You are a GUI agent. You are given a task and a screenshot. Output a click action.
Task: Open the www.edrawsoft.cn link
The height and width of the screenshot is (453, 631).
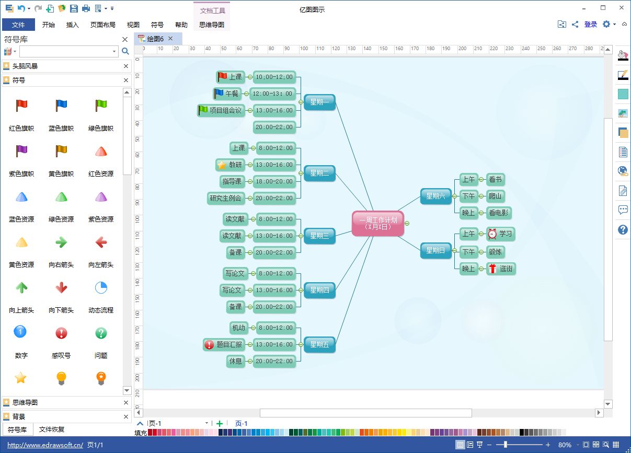(45, 445)
